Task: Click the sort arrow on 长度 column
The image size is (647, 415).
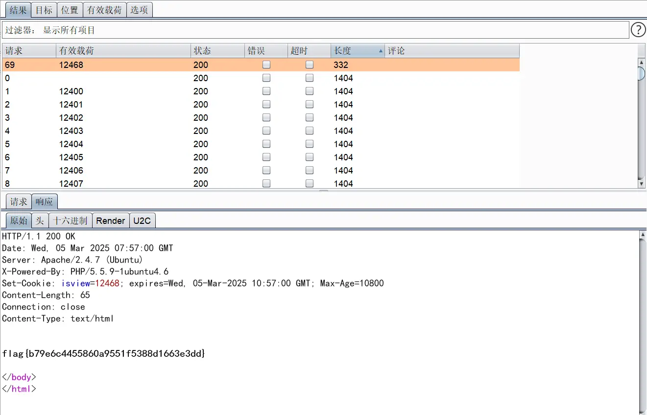Action: (x=381, y=51)
